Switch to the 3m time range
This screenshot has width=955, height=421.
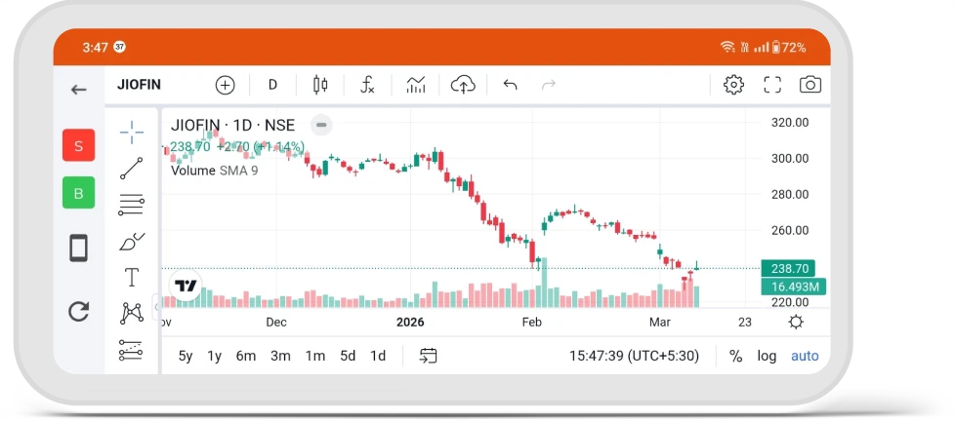pyautogui.click(x=280, y=356)
